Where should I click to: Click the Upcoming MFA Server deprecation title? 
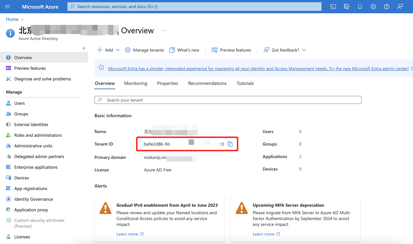[288, 205]
